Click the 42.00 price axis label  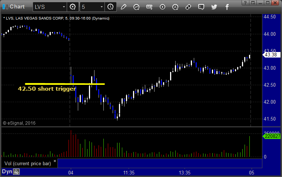tap(270, 102)
